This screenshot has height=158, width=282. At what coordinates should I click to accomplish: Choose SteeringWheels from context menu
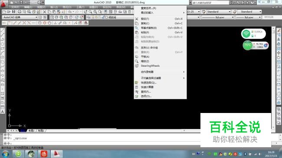coord(160,66)
